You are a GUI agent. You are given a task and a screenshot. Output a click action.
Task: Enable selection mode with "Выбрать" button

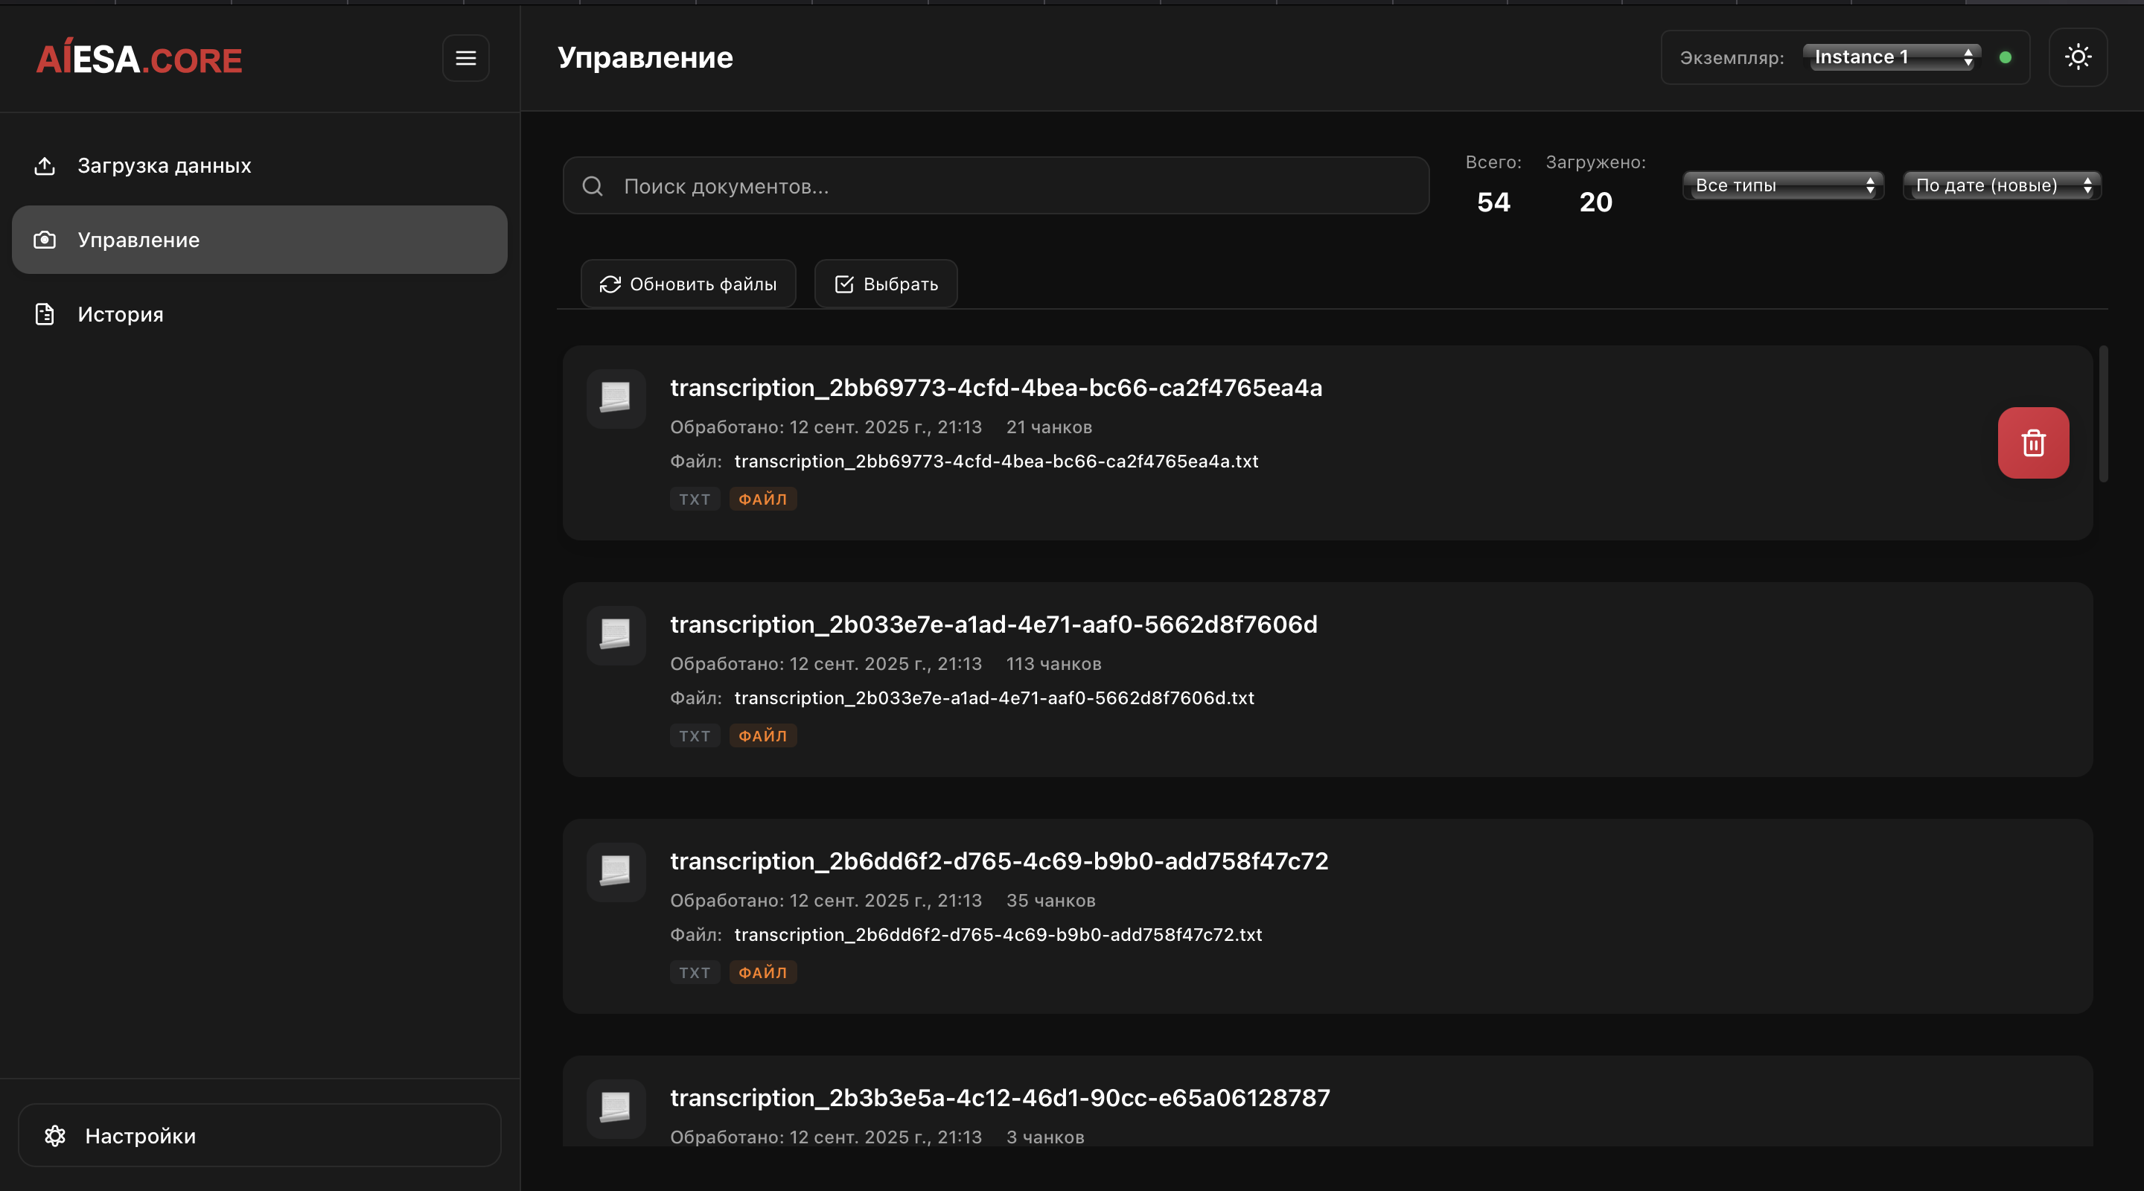click(886, 284)
